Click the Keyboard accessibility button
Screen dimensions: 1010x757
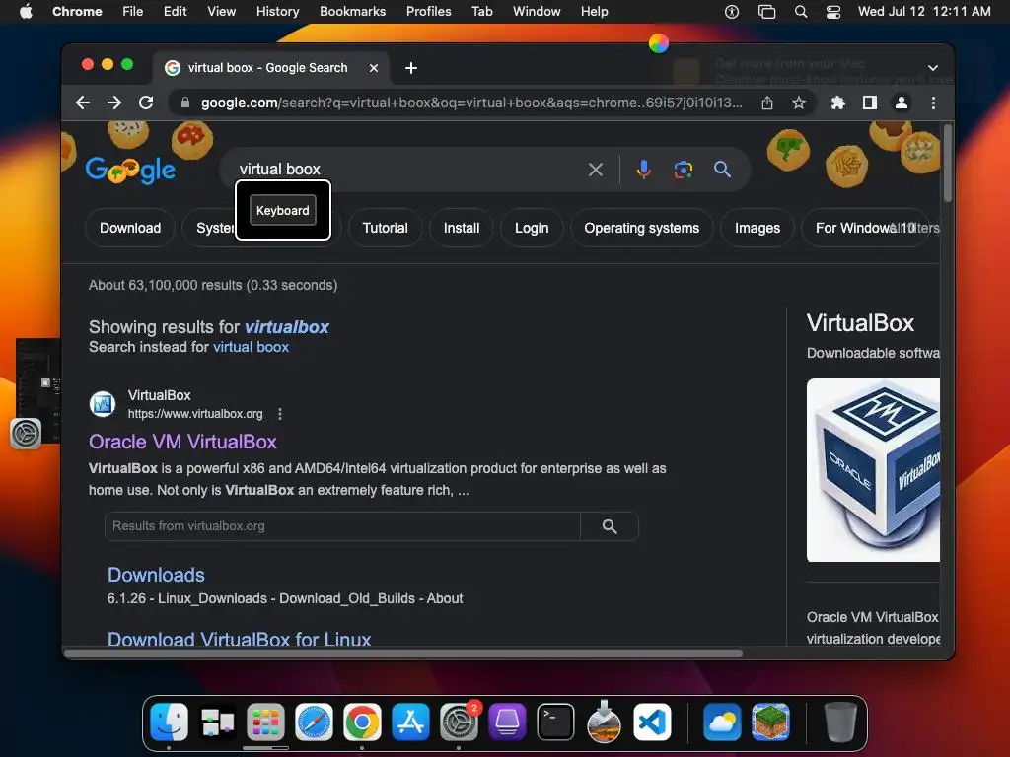tap(283, 211)
